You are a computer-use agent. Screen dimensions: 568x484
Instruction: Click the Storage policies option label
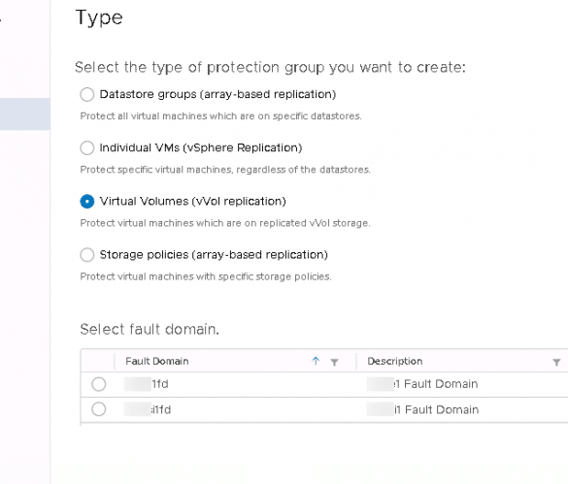tap(214, 255)
